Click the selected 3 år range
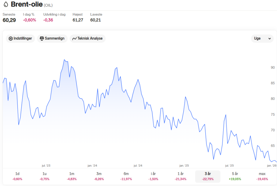277x186 pixels. [208, 176]
